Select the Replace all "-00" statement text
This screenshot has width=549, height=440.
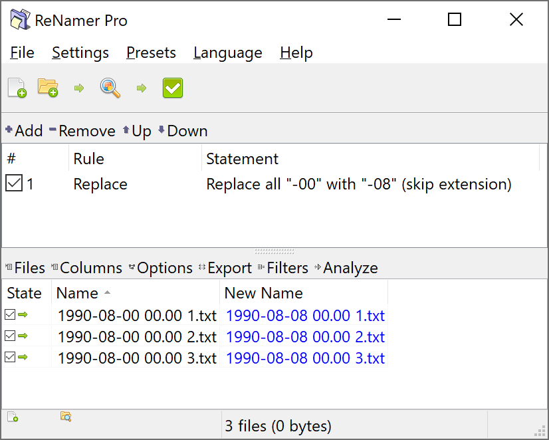point(359,184)
